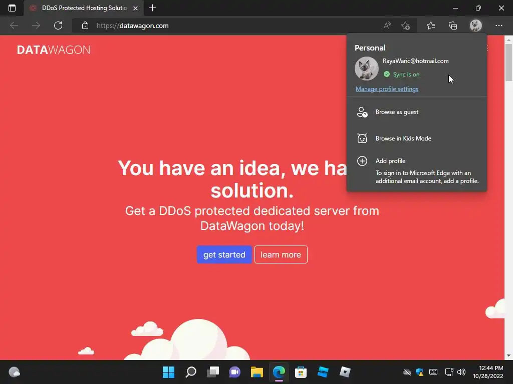Go back with the back arrow
The height and width of the screenshot is (384, 513).
click(14, 25)
